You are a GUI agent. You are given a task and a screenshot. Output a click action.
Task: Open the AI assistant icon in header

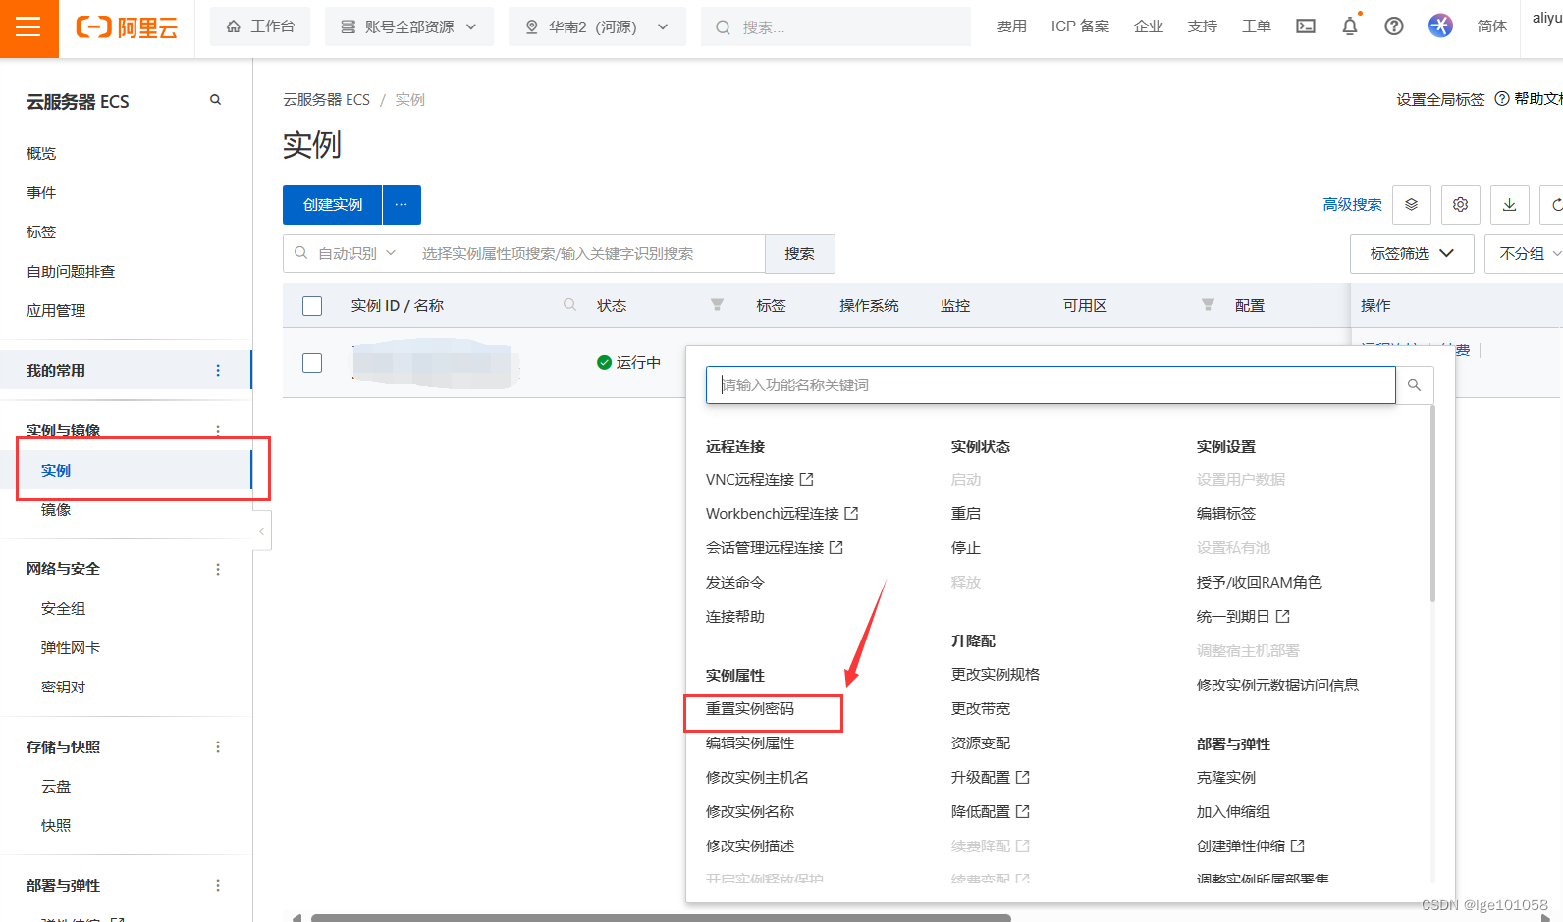(x=1440, y=26)
